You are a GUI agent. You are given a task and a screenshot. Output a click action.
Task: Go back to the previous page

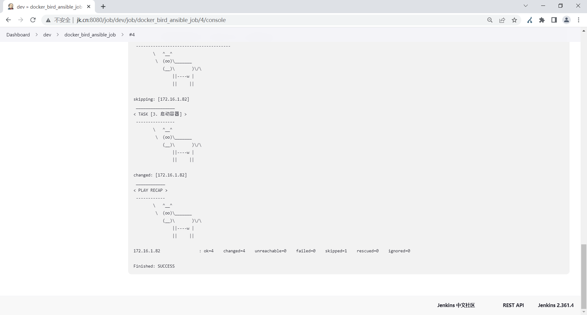pyautogui.click(x=8, y=20)
